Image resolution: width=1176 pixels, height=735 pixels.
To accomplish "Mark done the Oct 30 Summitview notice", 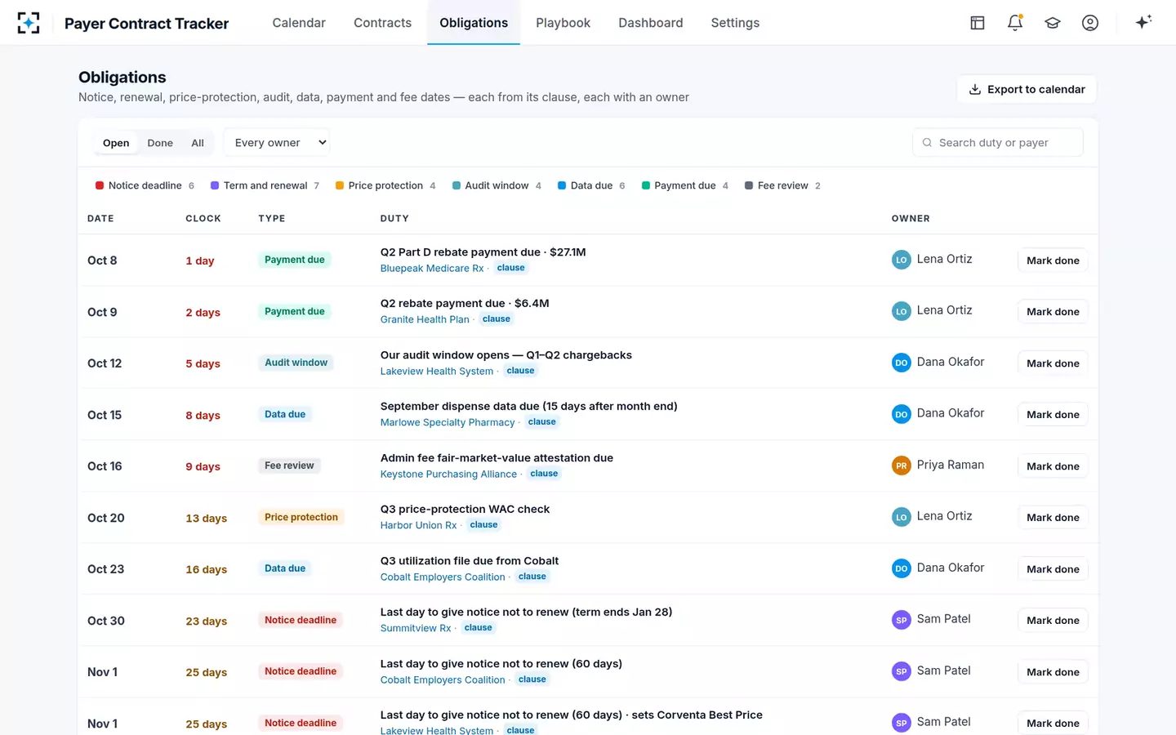I will [x=1053, y=621].
